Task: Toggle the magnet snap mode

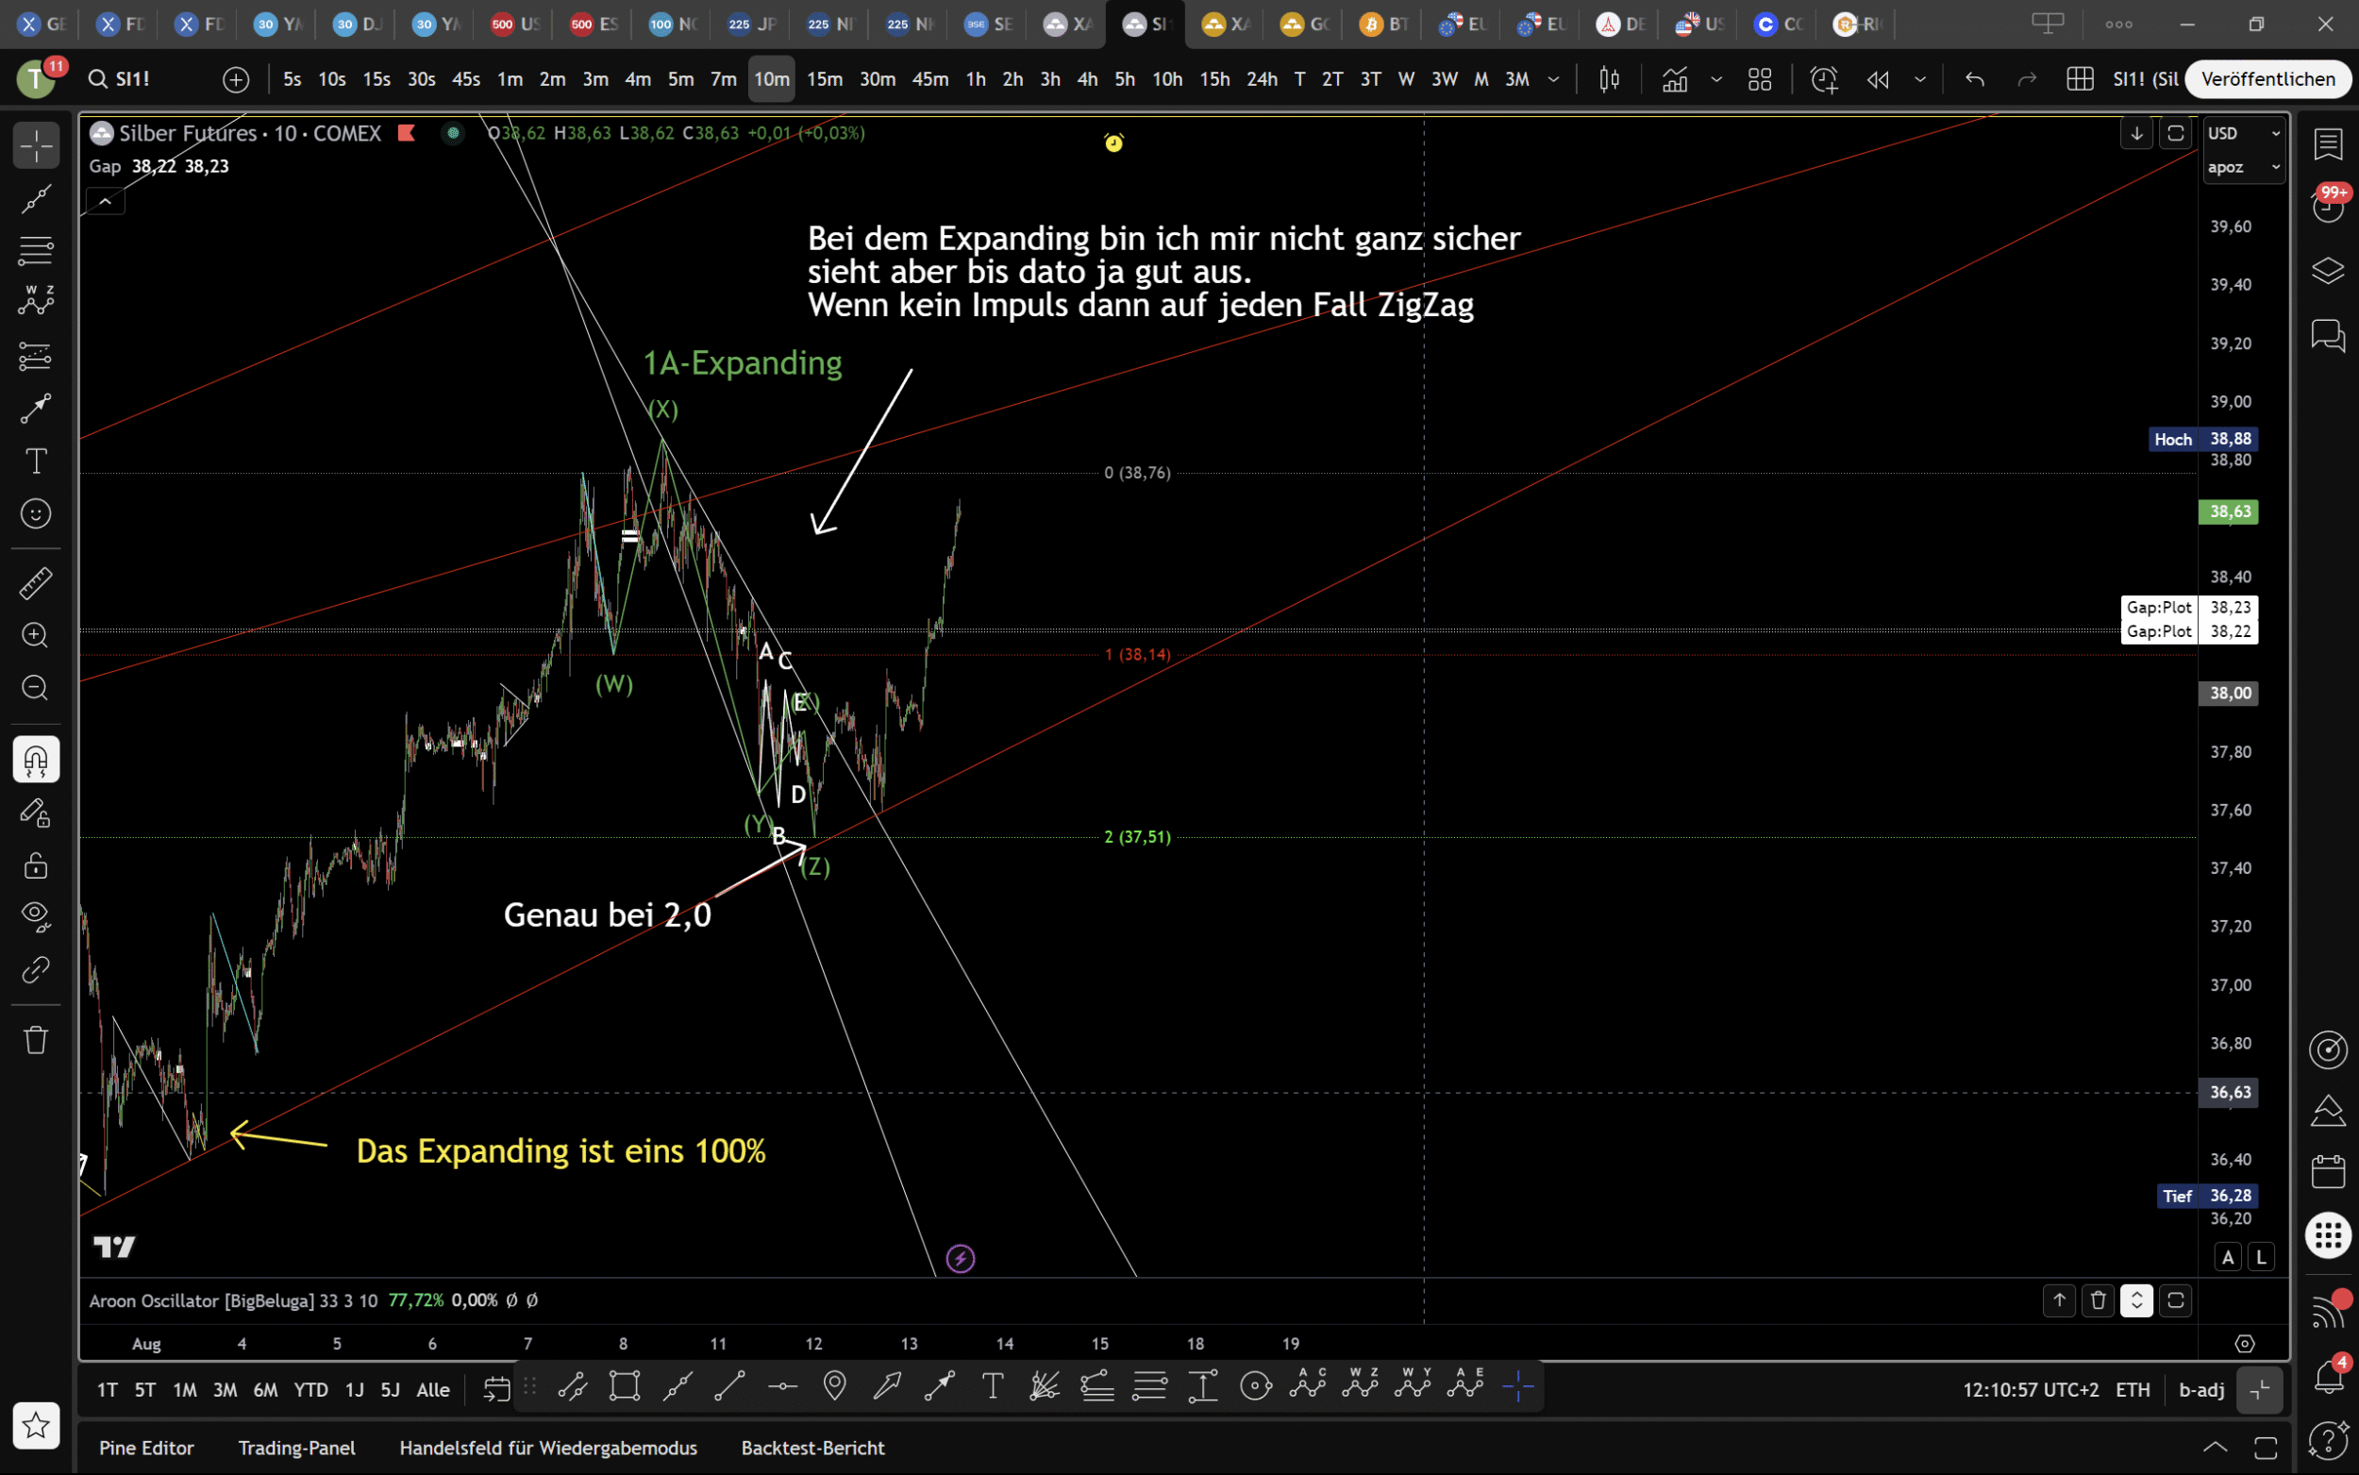Action: pyautogui.click(x=36, y=760)
